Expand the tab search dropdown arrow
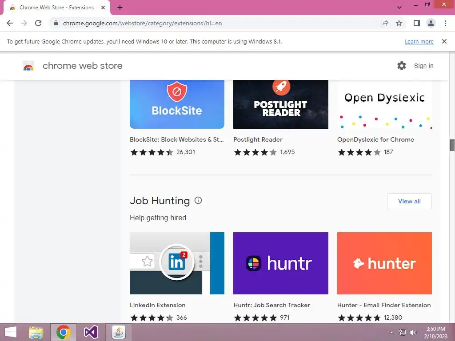The height and width of the screenshot is (341, 455). 399,8
